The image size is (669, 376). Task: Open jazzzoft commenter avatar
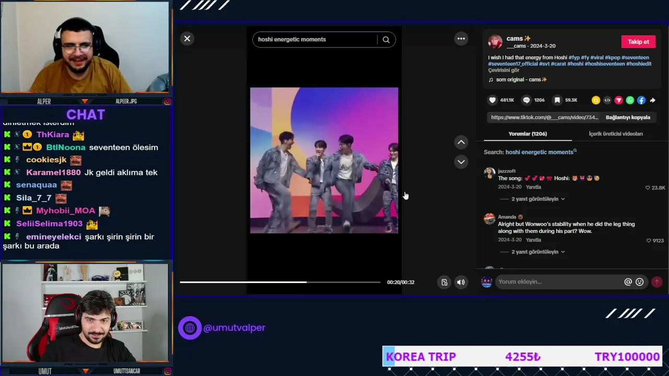(490, 174)
